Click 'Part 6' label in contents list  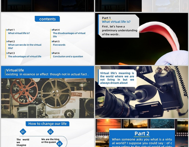pyautogui.click(x=56, y=53)
